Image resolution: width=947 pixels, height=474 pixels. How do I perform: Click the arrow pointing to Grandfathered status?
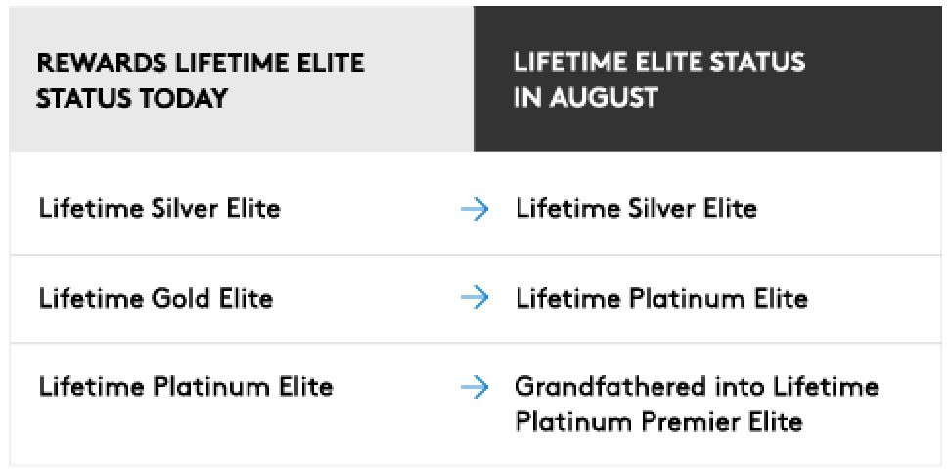474,388
